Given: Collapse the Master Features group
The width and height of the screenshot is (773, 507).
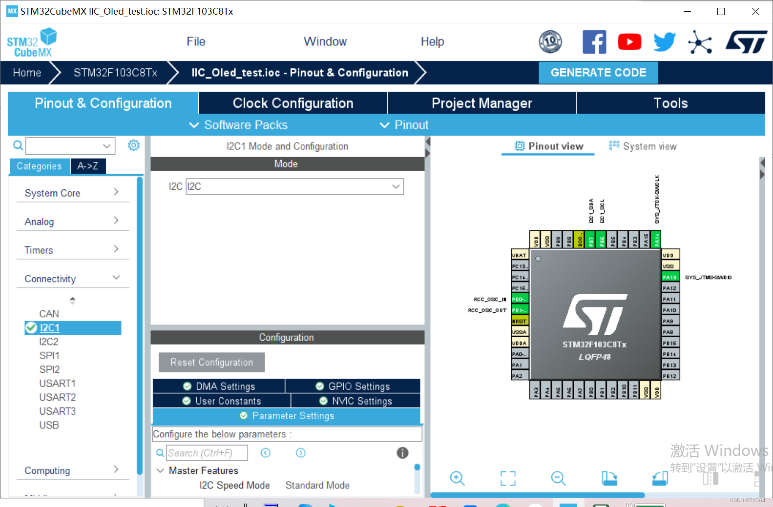Looking at the screenshot, I should [160, 470].
